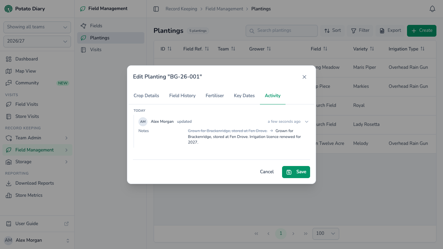The image size is (443, 249).
Task: Select Plantings in Field Management submenu
Action: pyautogui.click(x=111, y=38)
